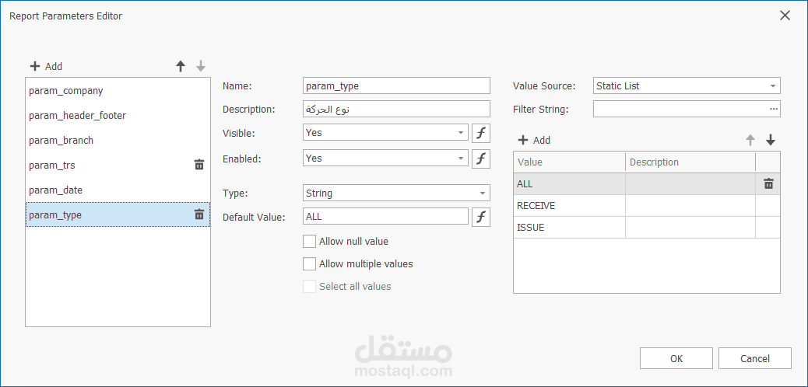Delete the param_type parameter with trash icon
Screen dimensions: 808x387
[x=199, y=214]
